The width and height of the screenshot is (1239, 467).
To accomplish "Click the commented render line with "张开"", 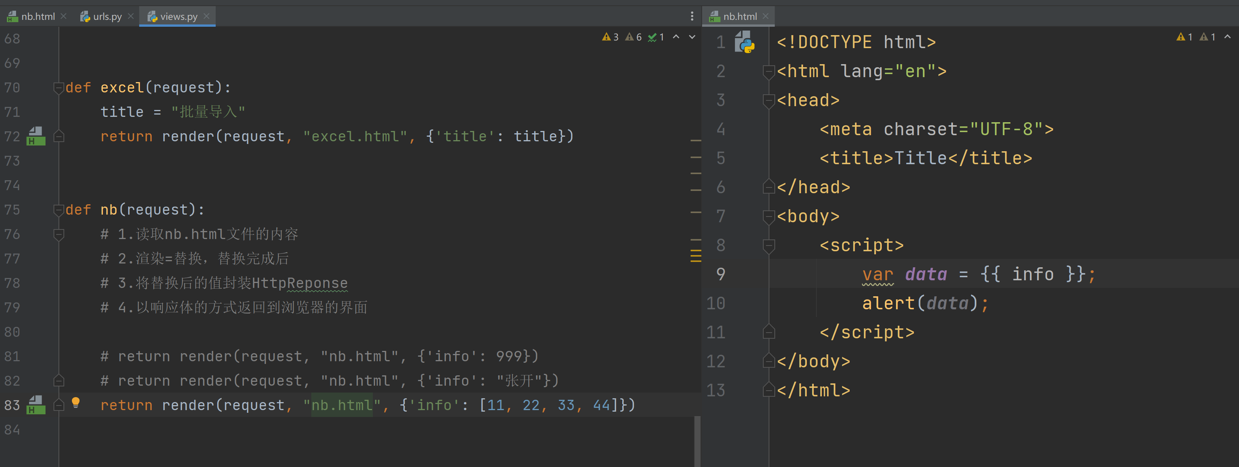I will (x=330, y=381).
